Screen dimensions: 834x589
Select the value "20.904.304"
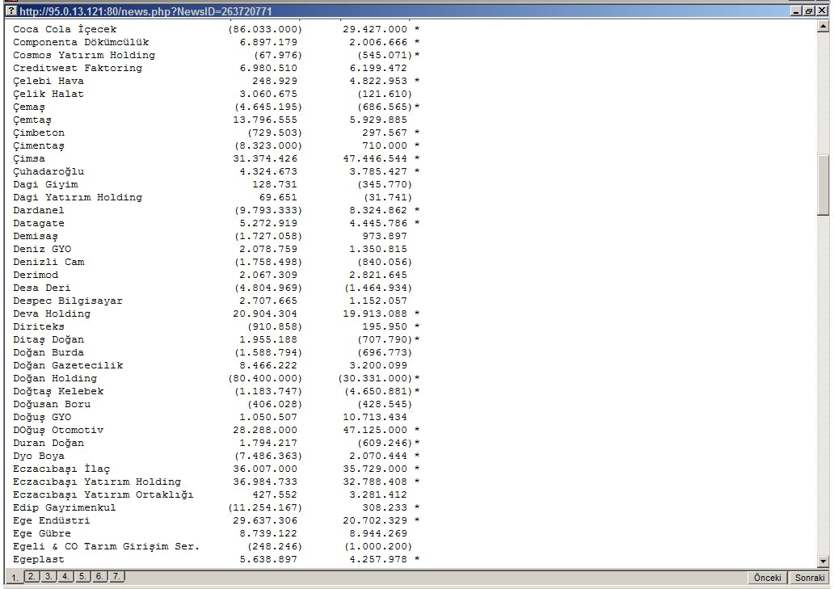pos(265,313)
